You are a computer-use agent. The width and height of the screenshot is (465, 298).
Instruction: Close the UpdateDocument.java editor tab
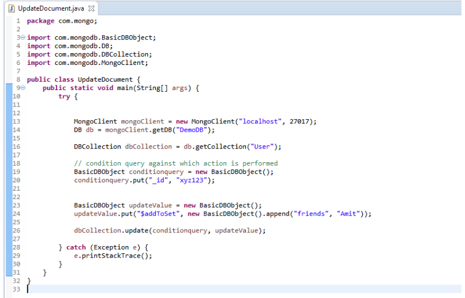(x=91, y=8)
